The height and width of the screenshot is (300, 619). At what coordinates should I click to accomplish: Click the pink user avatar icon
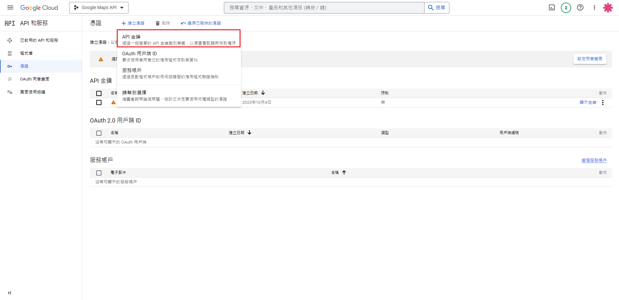[x=608, y=7]
